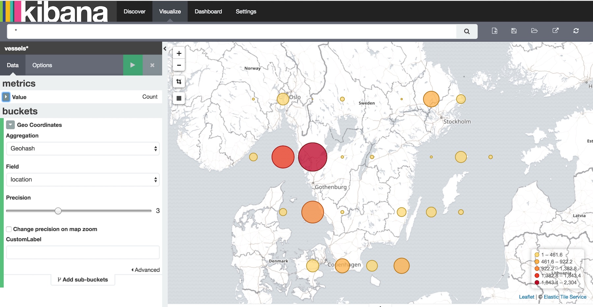This screenshot has width=593, height=307.
Task: Open the Settings tab
Action: click(x=246, y=12)
